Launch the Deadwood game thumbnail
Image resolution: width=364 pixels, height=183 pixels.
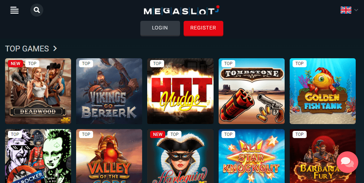point(38,91)
